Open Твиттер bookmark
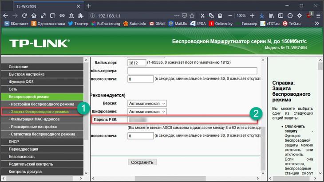The height and width of the screenshot is (182, 324). 78,23
